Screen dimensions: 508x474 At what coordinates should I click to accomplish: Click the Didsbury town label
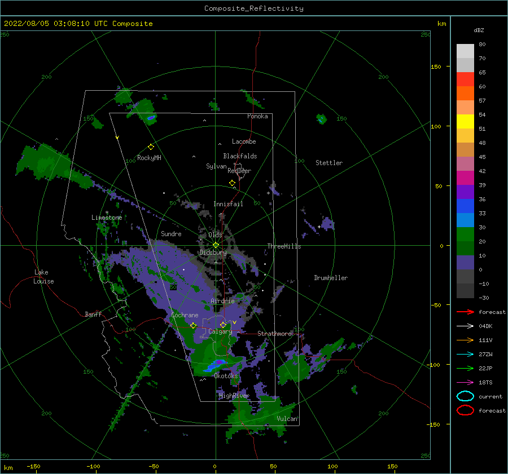pos(213,252)
